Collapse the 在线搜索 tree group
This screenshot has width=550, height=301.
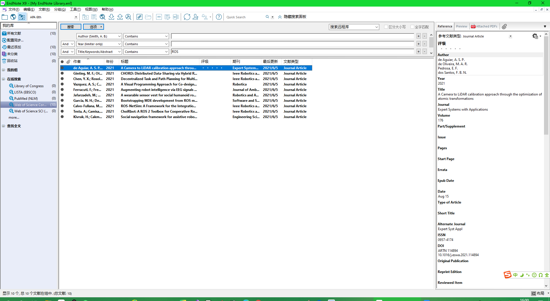(x=3, y=79)
